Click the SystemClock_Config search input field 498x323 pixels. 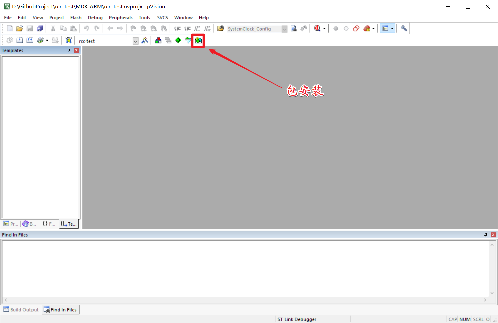pos(254,29)
